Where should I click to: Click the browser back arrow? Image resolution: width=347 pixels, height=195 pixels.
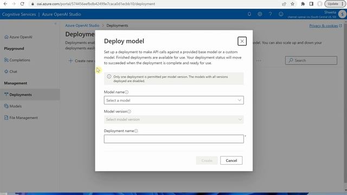(5, 4)
